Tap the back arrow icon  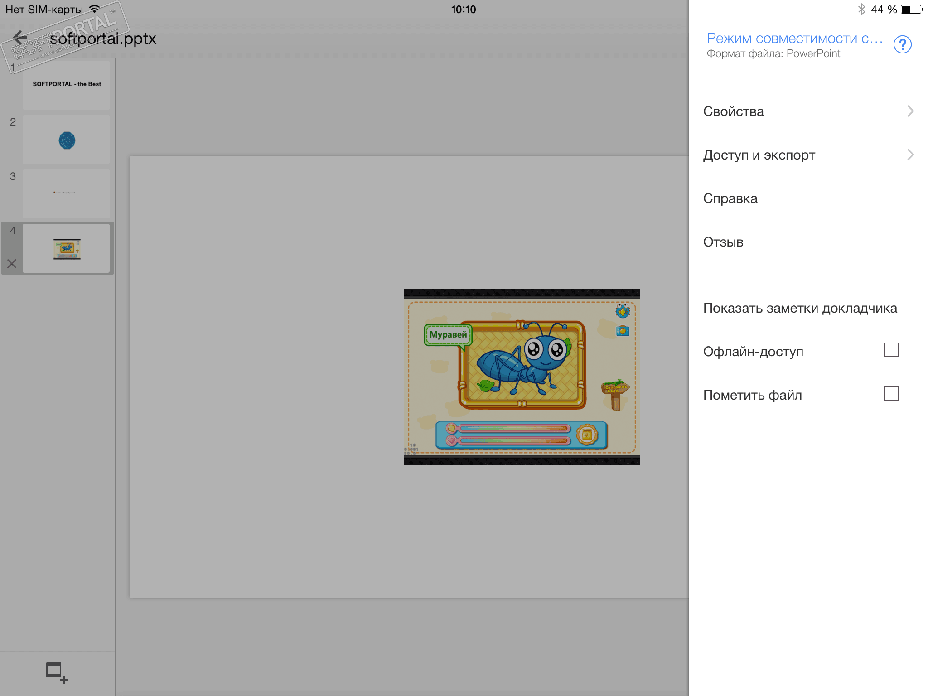[x=20, y=38]
